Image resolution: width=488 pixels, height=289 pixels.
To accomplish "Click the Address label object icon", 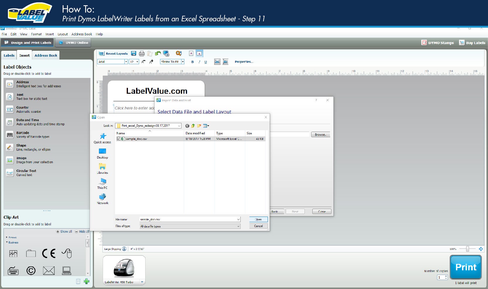I will tap(10, 84).
